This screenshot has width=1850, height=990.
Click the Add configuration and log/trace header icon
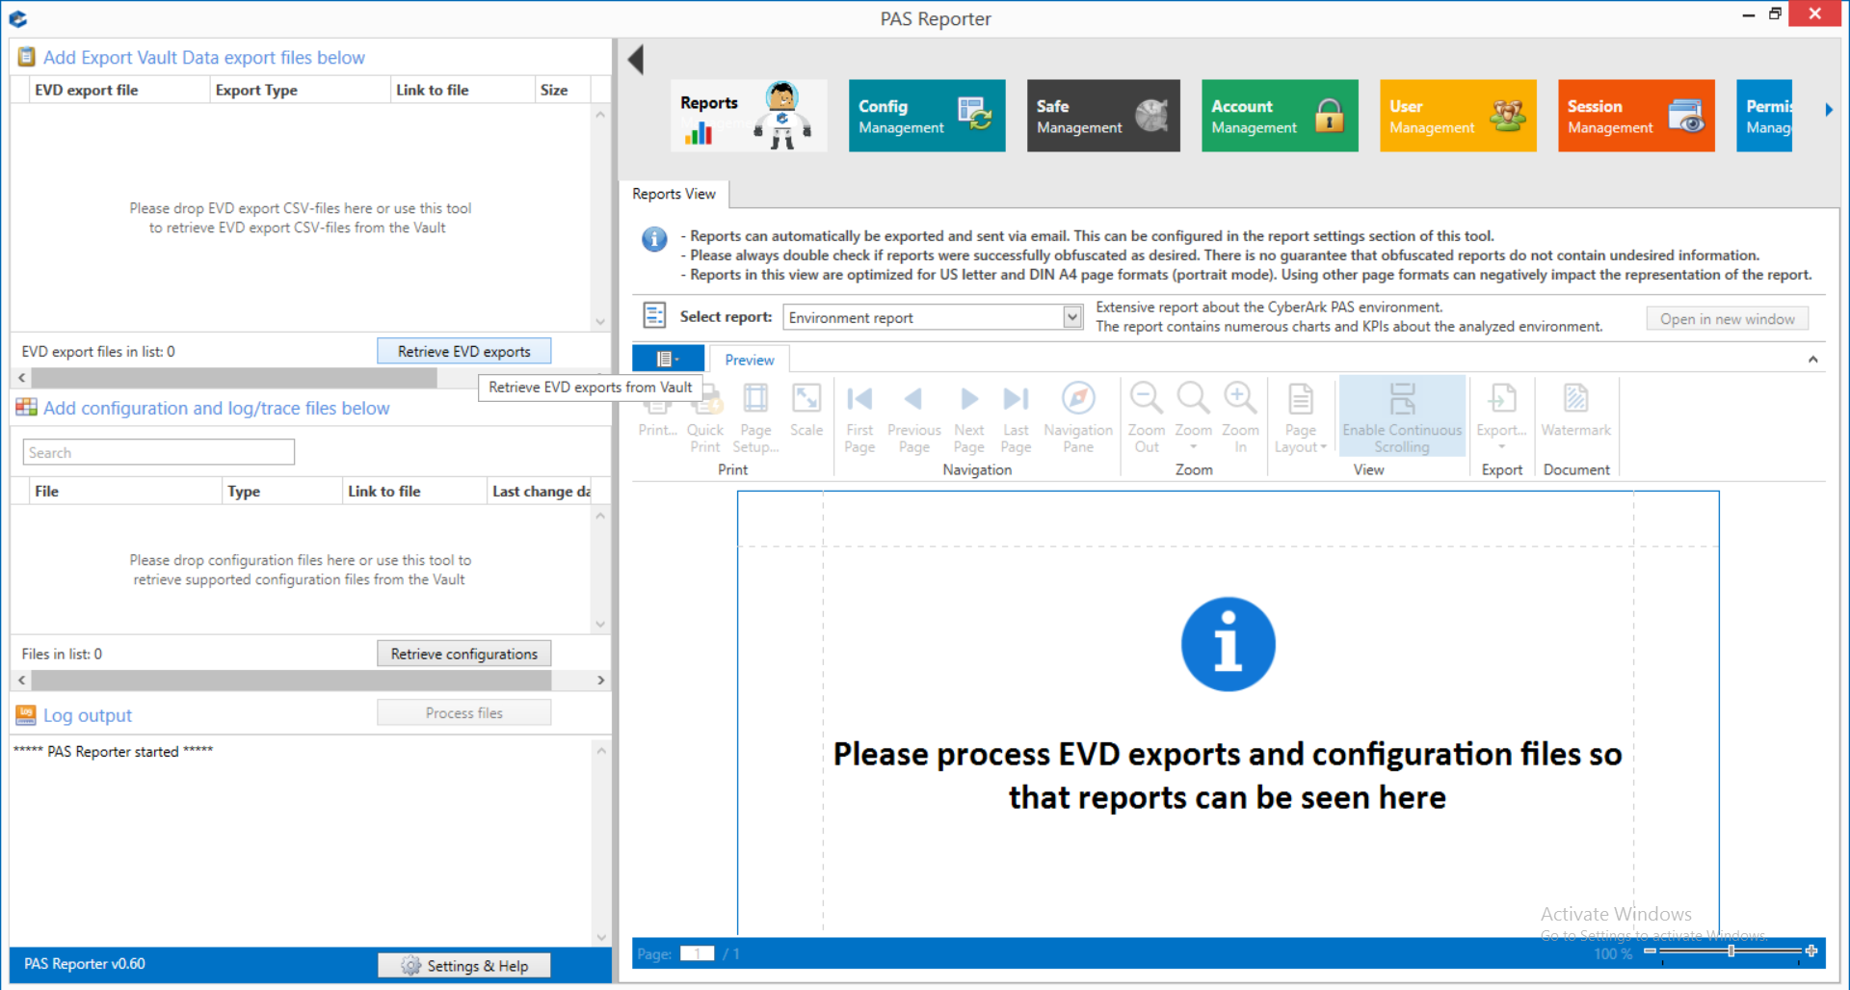pos(26,408)
